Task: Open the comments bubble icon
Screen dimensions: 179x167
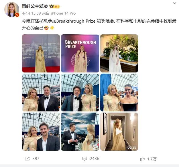Action: (x=84, y=159)
